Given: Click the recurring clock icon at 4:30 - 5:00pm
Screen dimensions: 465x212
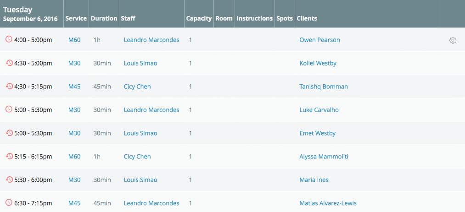Looking at the screenshot, I should (9, 63).
